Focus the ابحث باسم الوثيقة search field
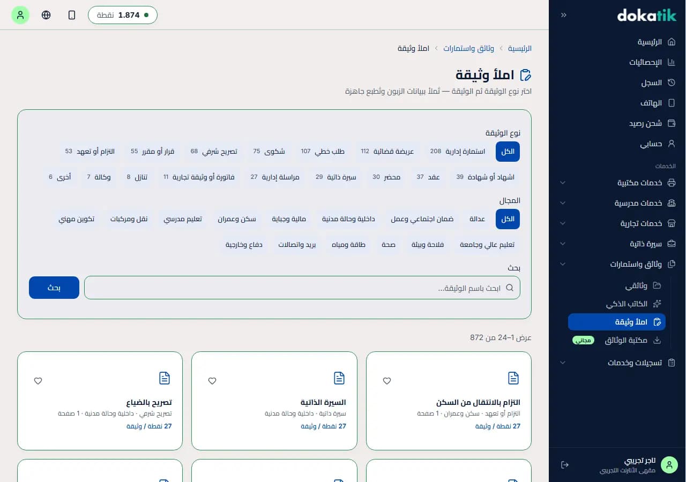The width and height of the screenshot is (686, 482). 302,288
